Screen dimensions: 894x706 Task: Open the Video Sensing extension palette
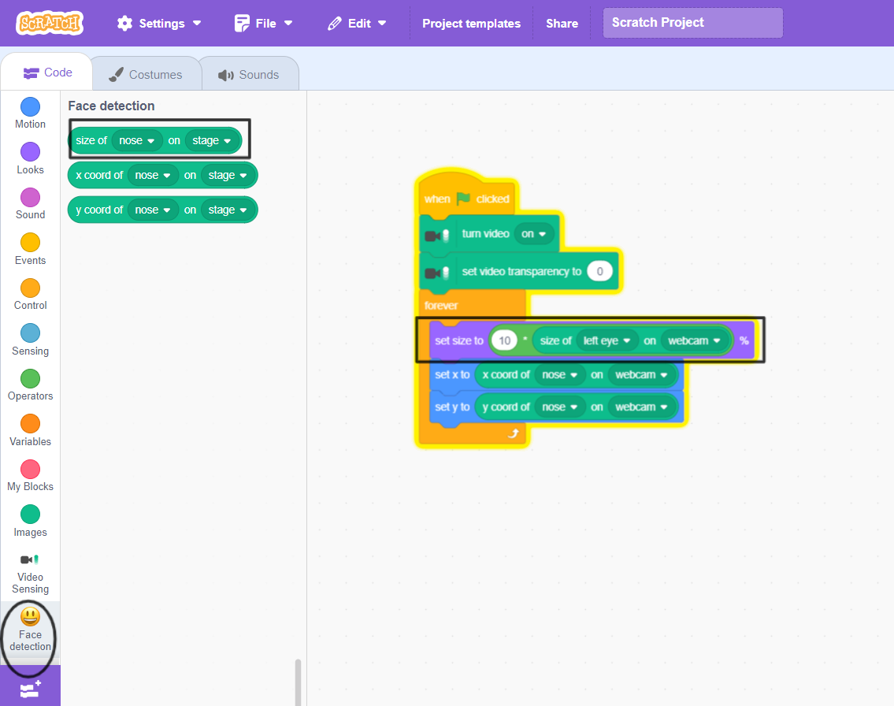[29, 570]
